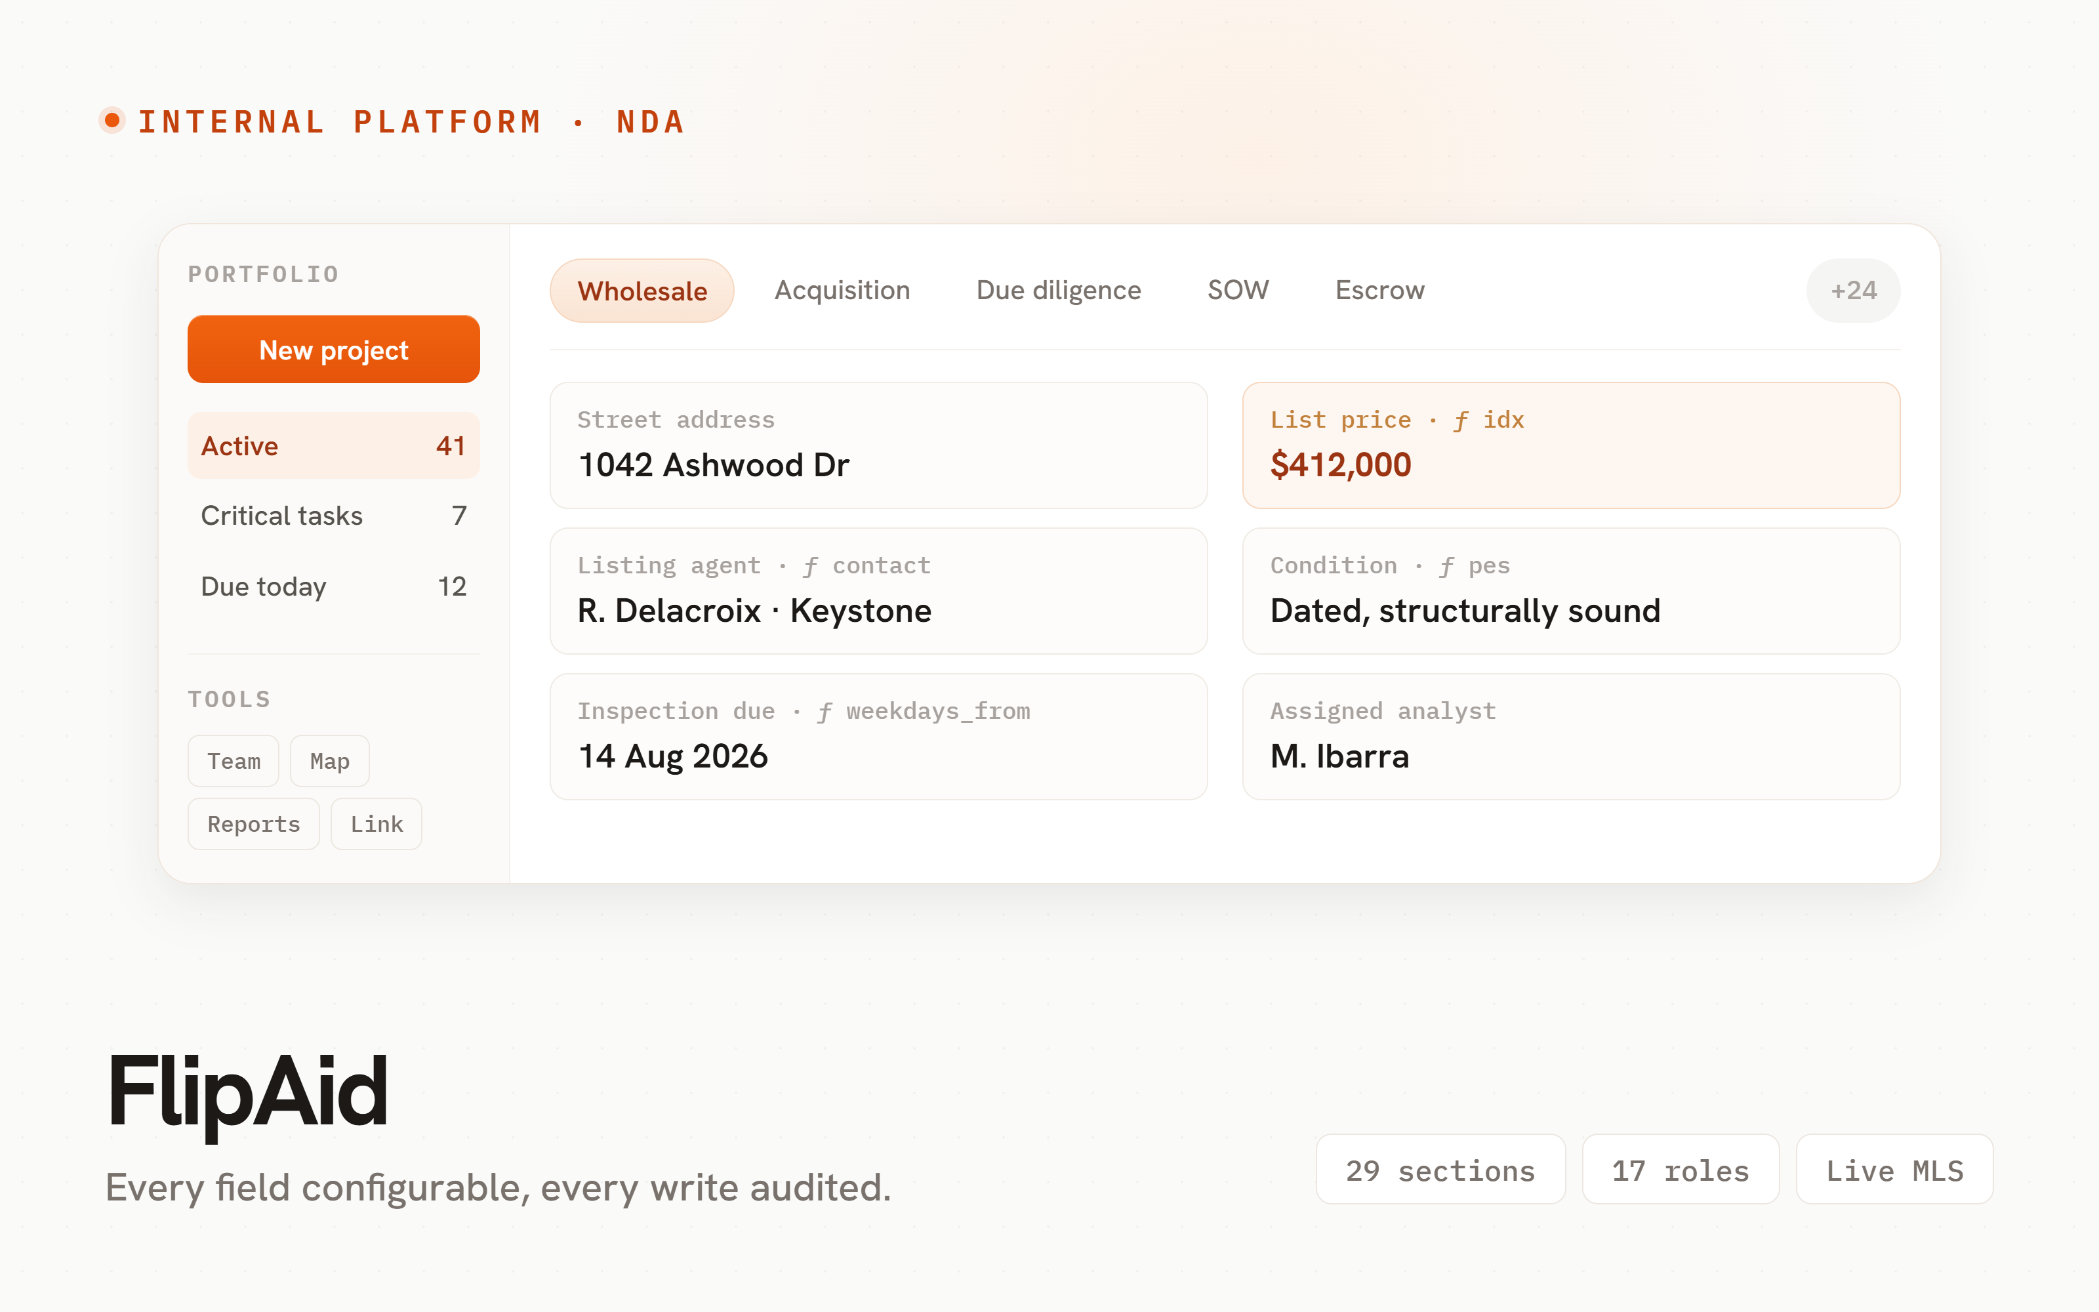Click 'R. Delacroix · Keystone' agent value
Screen dimensions: 2099x1312
coord(754,612)
